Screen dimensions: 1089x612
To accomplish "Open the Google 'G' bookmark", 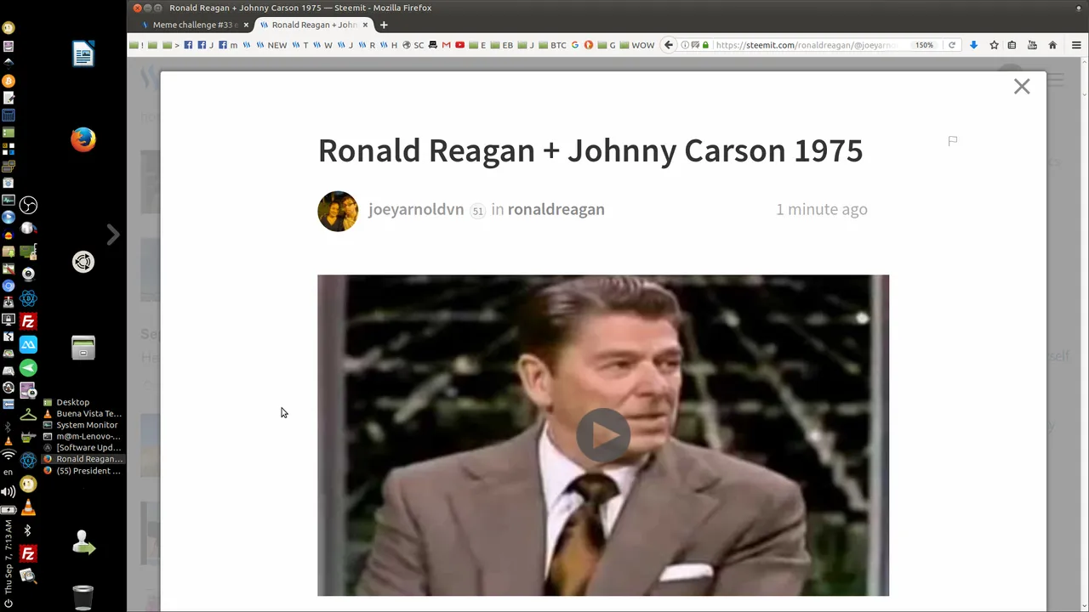I will [x=574, y=45].
